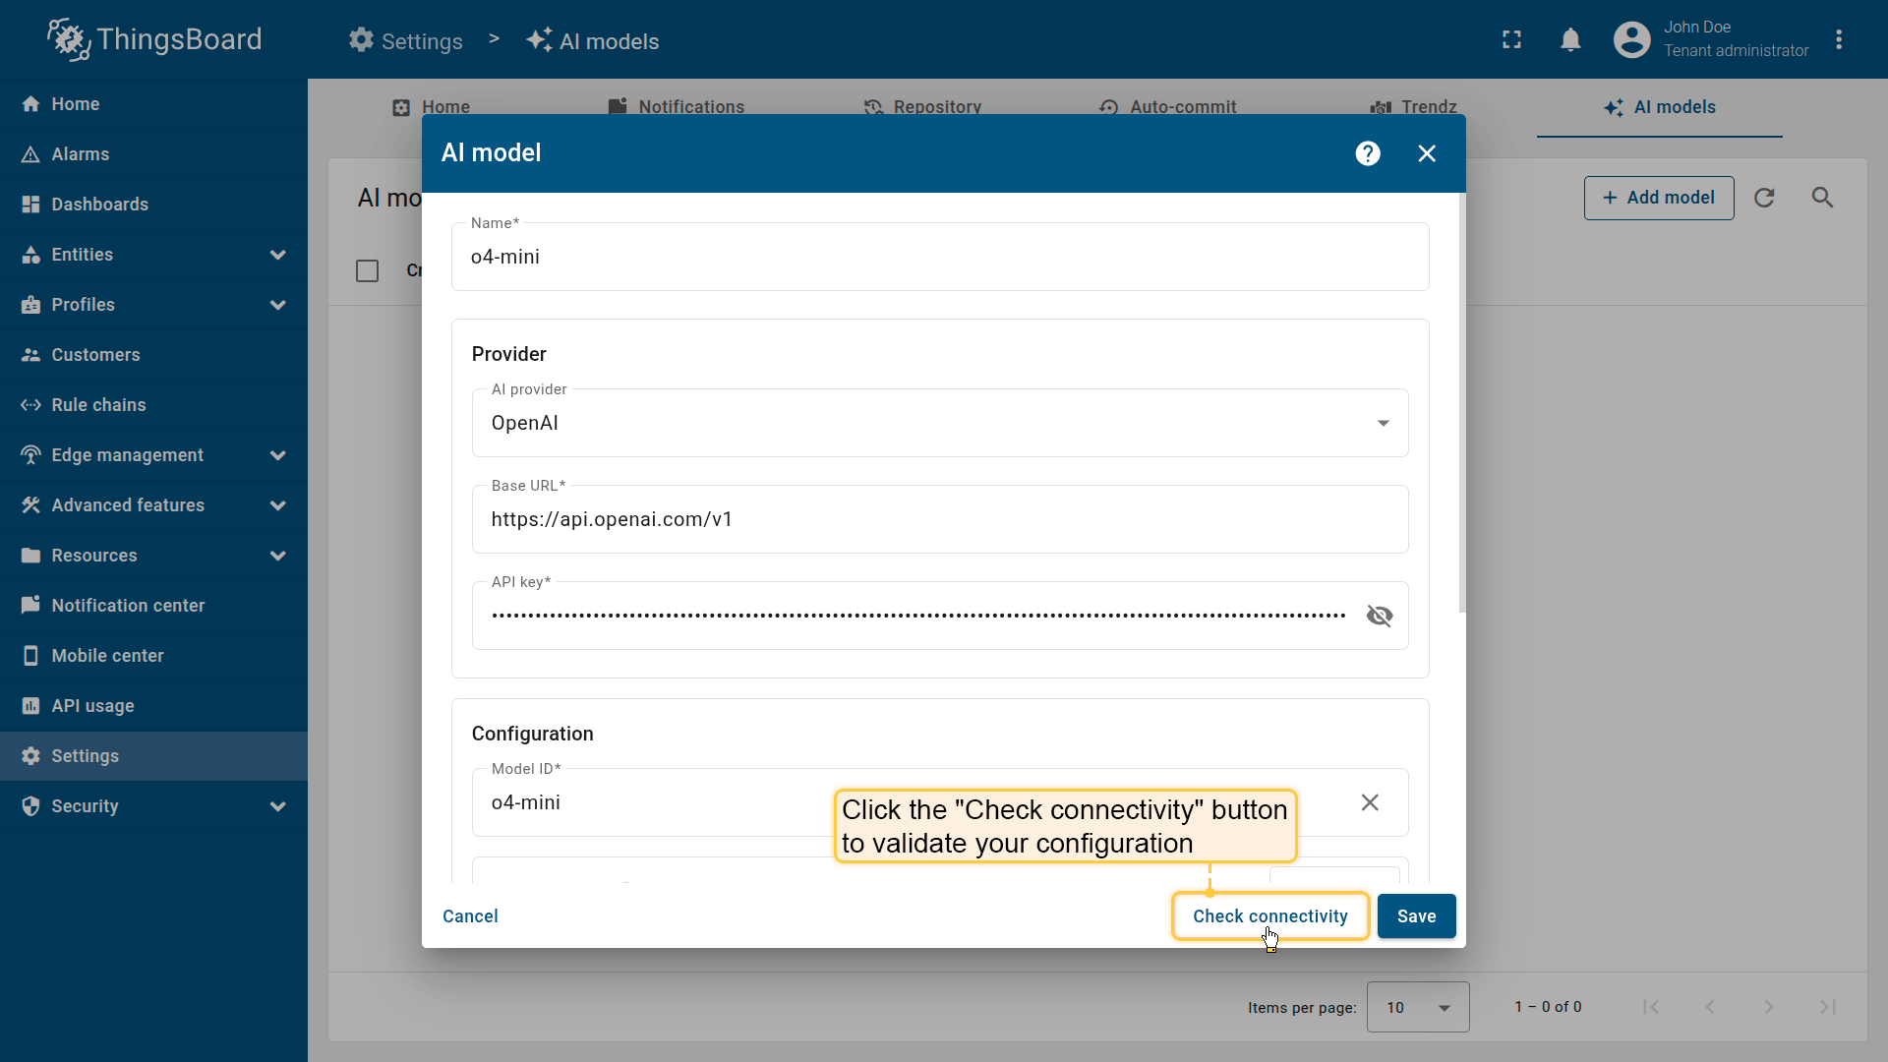The width and height of the screenshot is (1888, 1062).
Task: Open the help icon in AI model dialog
Action: pos(1367,153)
